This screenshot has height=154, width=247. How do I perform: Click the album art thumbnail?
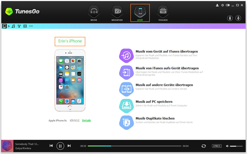tap(7, 146)
